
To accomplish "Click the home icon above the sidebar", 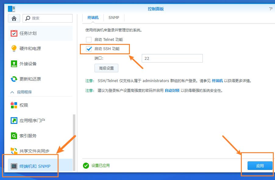I will coord(14,18).
